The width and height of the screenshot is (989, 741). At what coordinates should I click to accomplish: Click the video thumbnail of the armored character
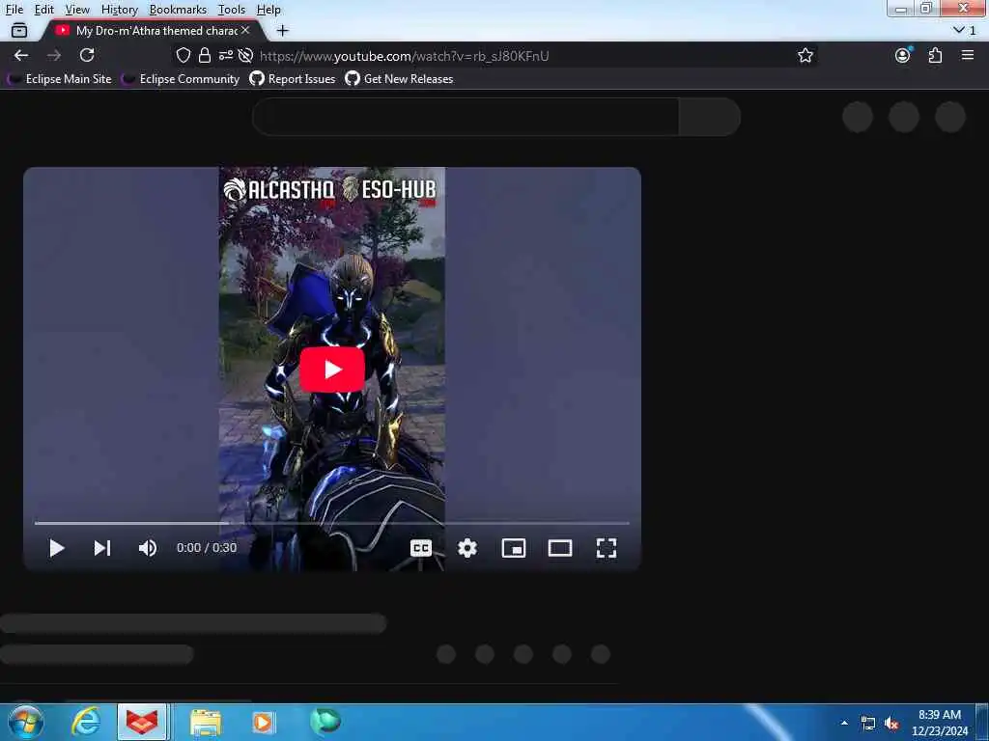[332, 370]
